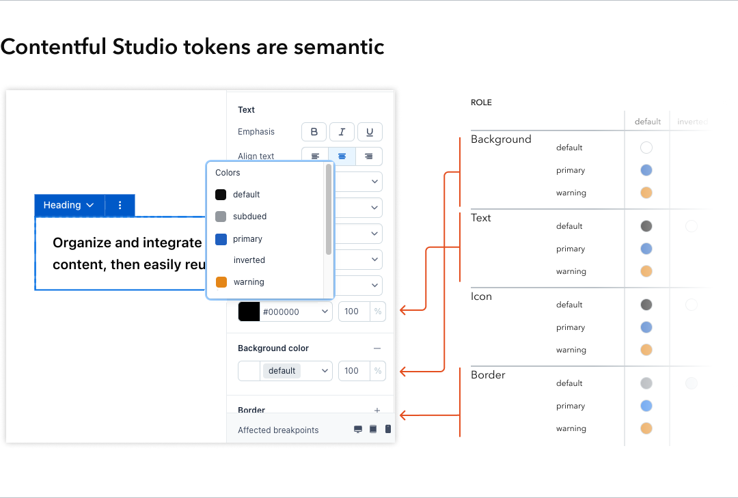Image resolution: width=738 pixels, height=498 pixels.
Task: Expand the Border section with plus
Action: (x=377, y=410)
